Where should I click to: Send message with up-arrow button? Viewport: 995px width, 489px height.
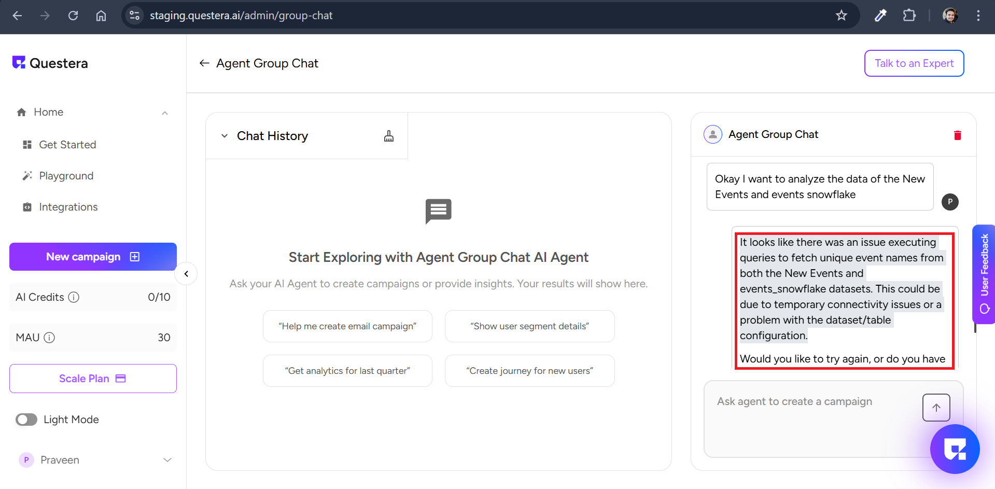(x=936, y=408)
